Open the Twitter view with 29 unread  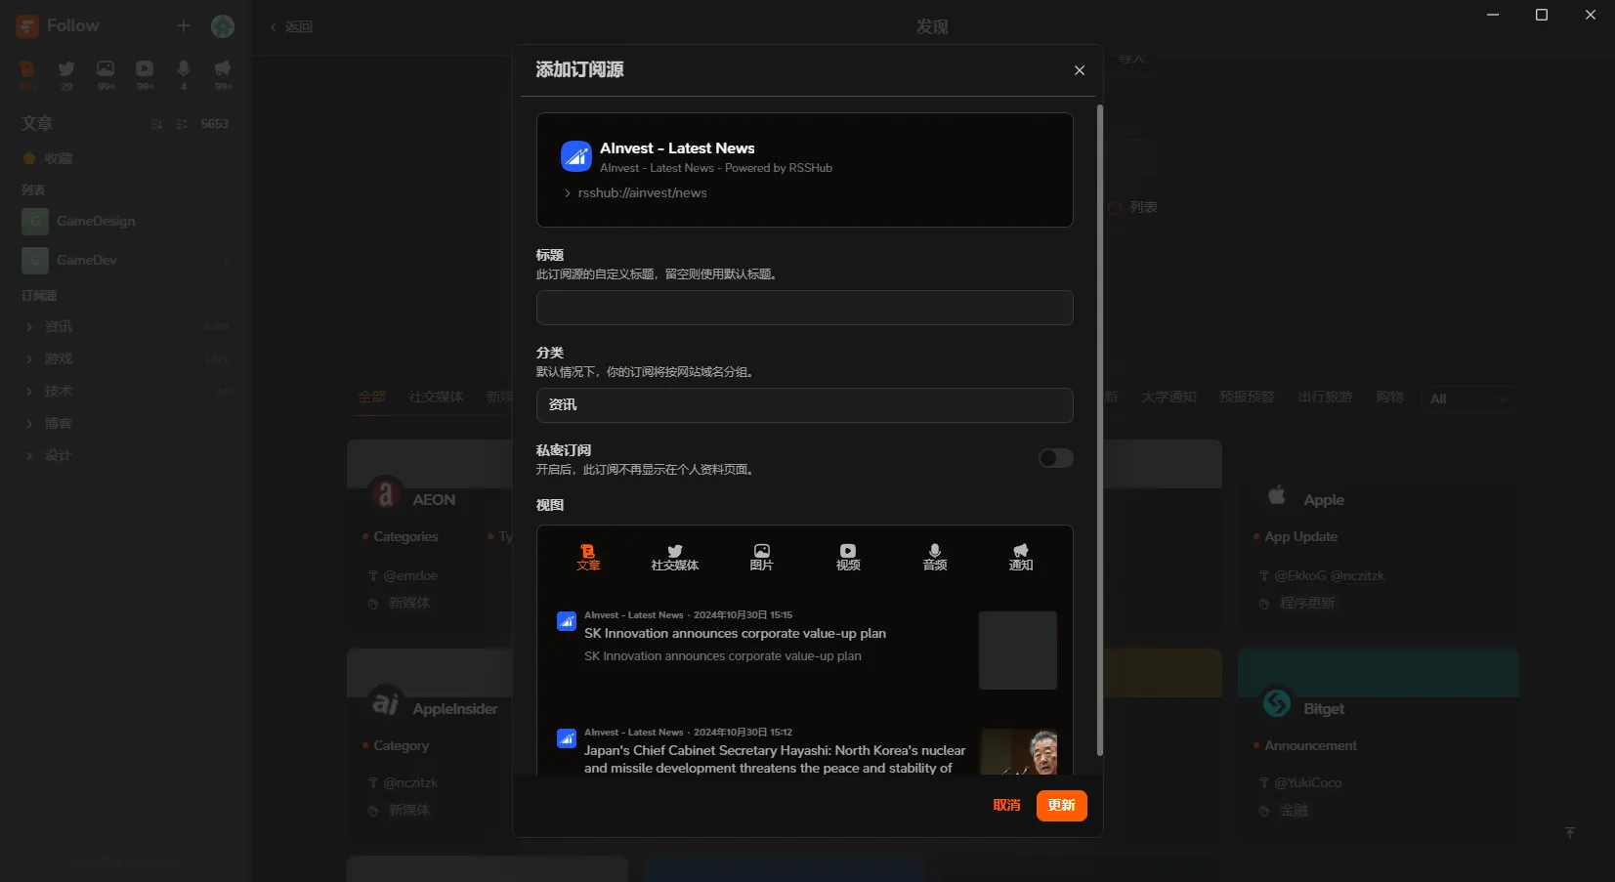(65, 72)
